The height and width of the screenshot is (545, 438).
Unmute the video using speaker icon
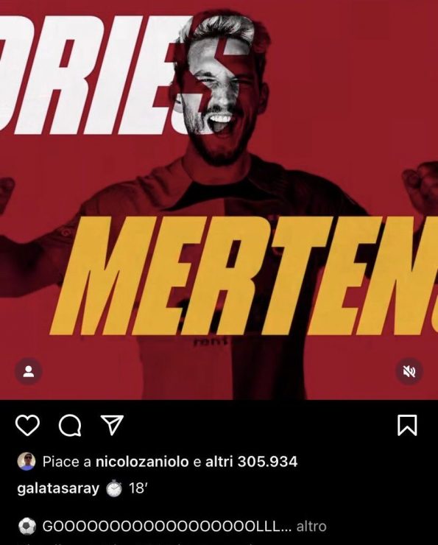pos(409,371)
